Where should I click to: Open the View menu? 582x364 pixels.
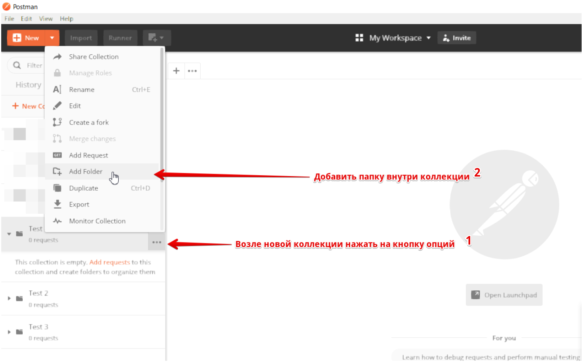coord(46,19)
